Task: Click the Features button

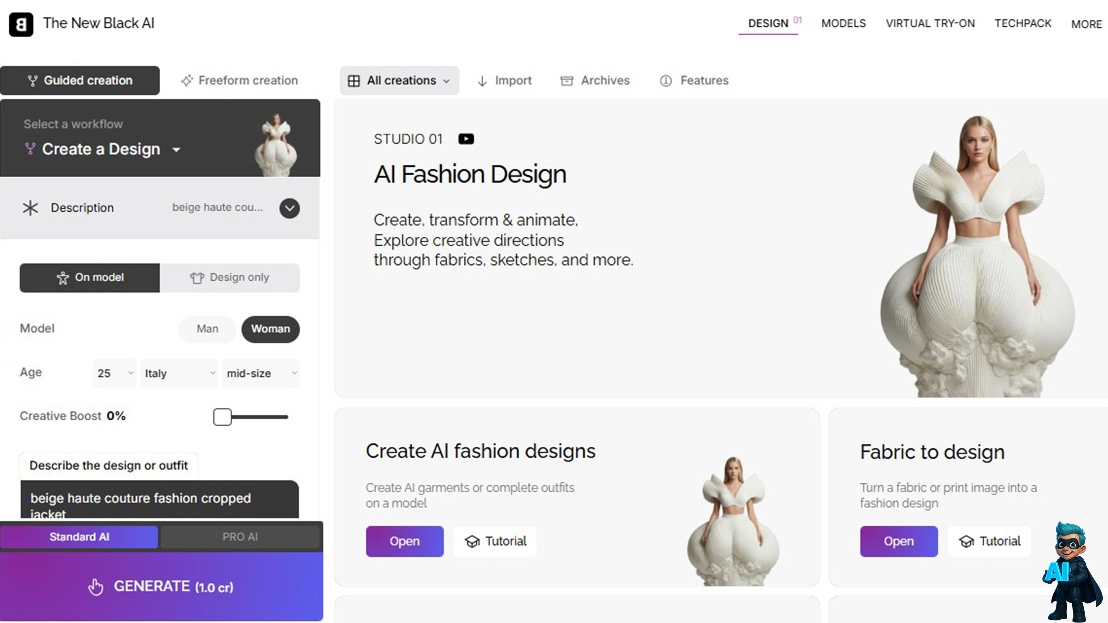Action: pos(694,80)
